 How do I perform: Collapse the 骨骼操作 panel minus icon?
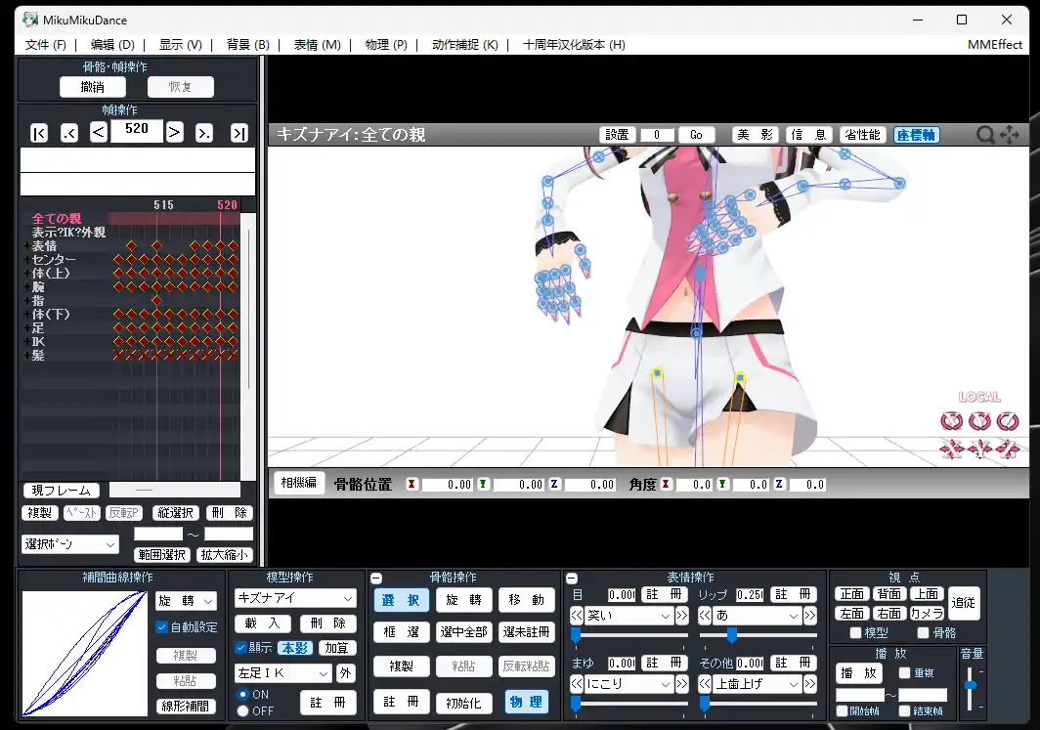pos(376,579)
